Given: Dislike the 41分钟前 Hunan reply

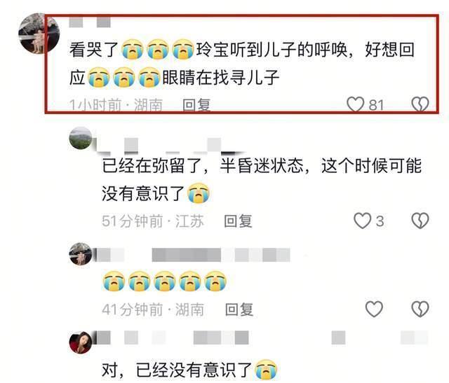Looking at the screenshot, I should coord(420,309).
